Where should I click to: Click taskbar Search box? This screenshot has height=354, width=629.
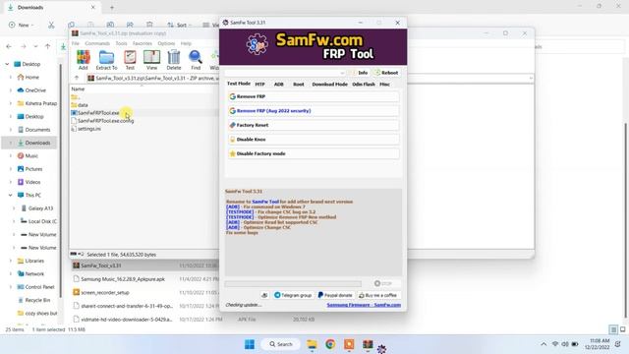[x=281, y=344]
